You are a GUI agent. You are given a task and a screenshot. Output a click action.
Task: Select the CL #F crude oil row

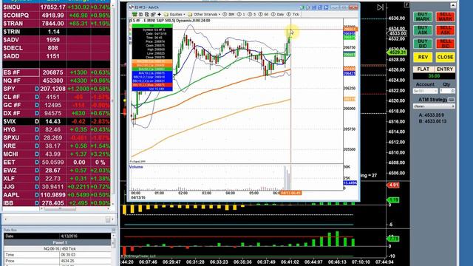[x=56, y=97]
